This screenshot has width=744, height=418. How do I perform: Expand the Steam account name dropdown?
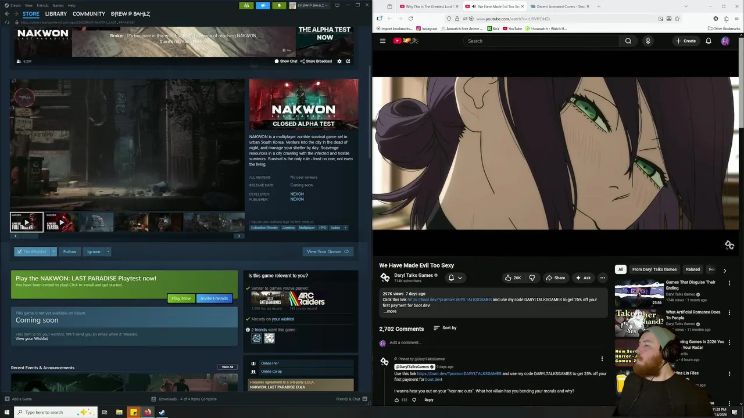click(314, 5)
